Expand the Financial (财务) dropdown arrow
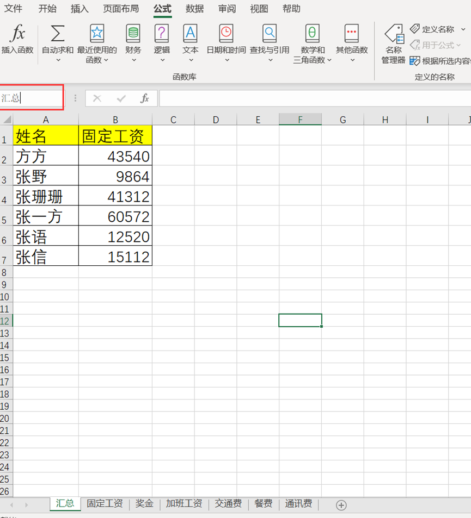Viewport: 471px width, 518px height. pyautogui.click(x=134, y=60)
